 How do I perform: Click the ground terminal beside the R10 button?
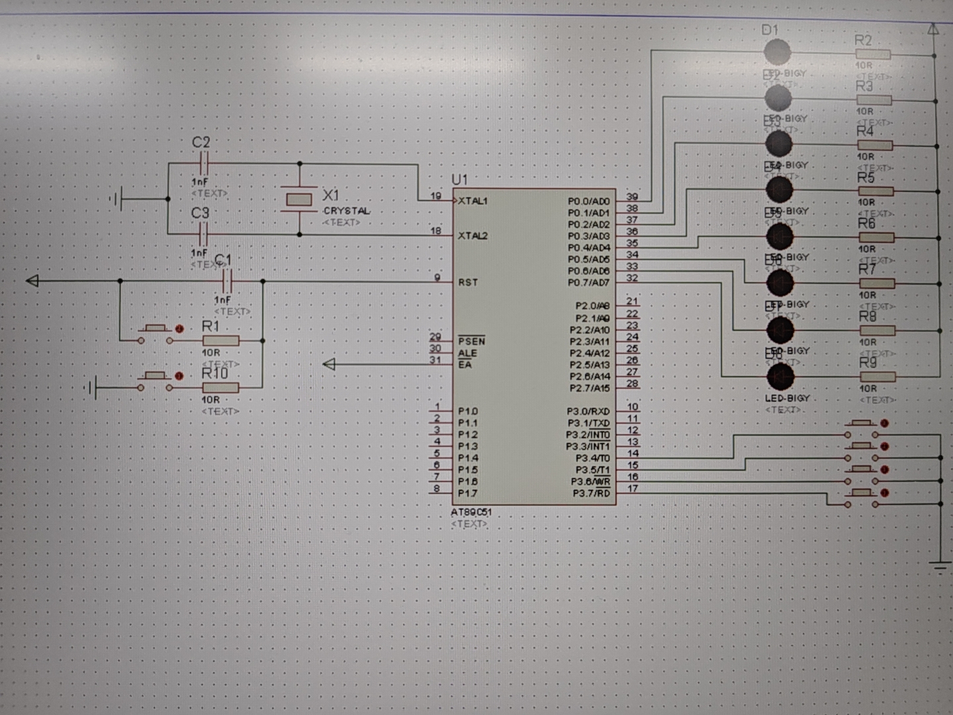91,387
